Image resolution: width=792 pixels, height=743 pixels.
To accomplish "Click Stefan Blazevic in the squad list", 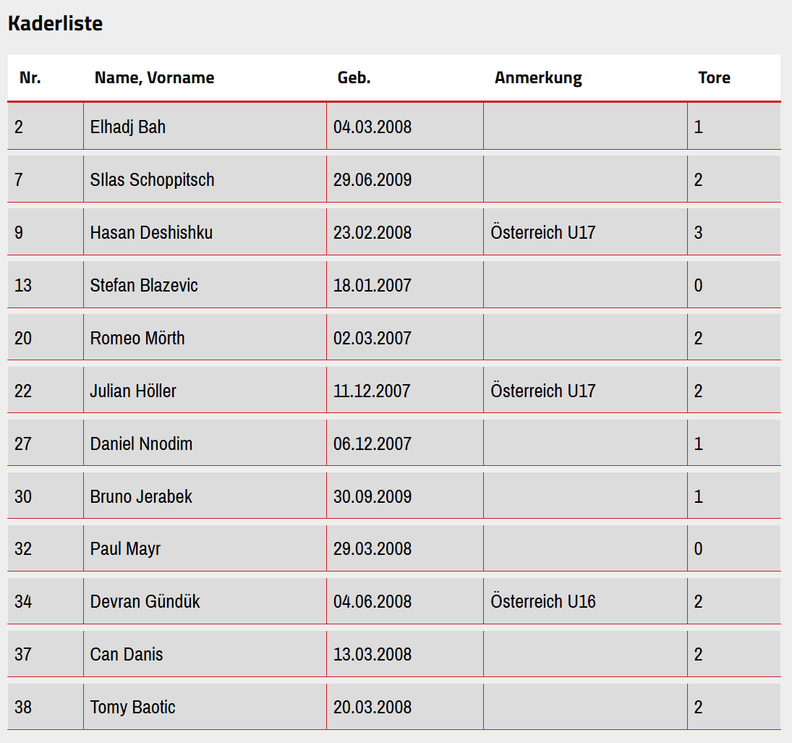I will [x=144, y=286].
